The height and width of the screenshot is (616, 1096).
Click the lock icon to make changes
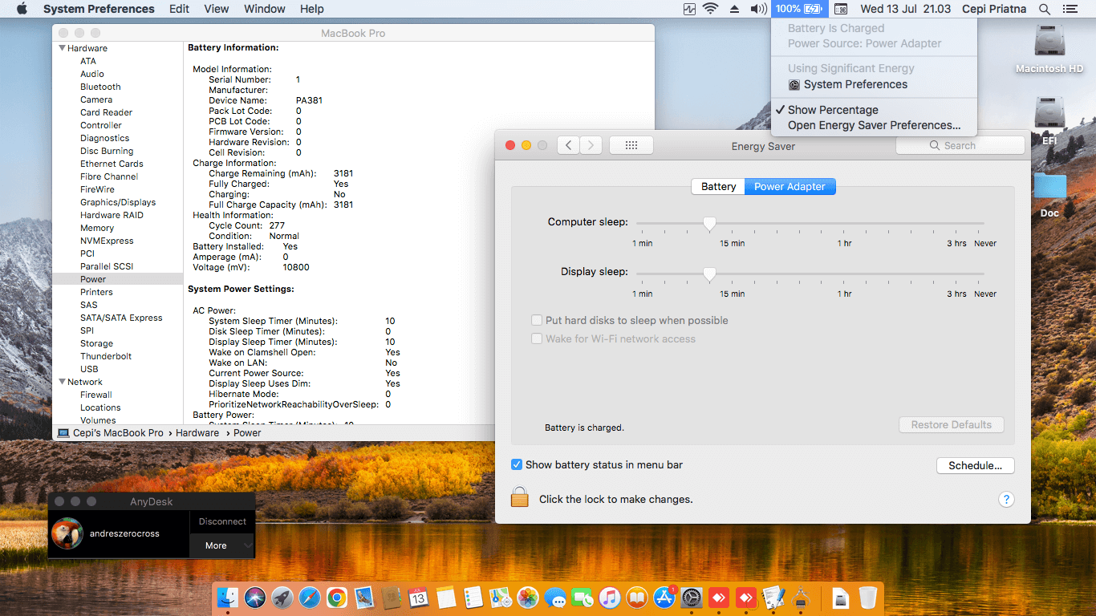[x=520, y=497]
